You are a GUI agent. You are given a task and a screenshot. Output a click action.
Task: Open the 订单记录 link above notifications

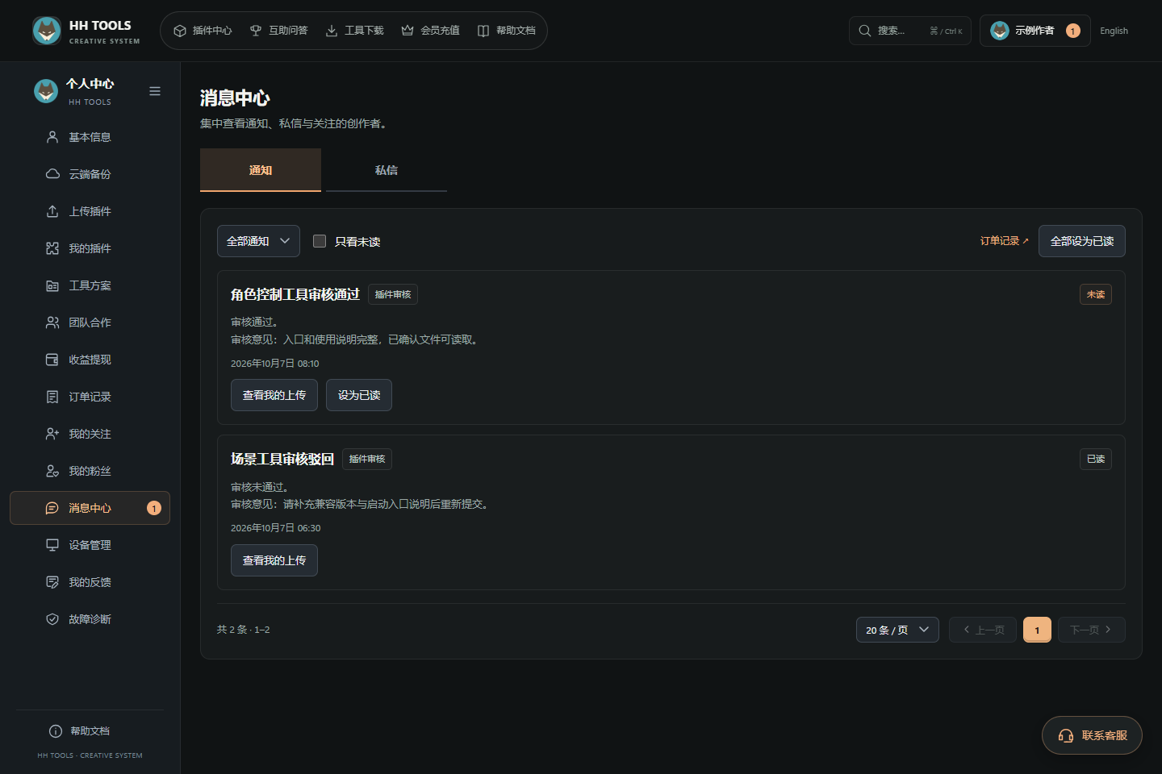click(x=1005, y=241)
